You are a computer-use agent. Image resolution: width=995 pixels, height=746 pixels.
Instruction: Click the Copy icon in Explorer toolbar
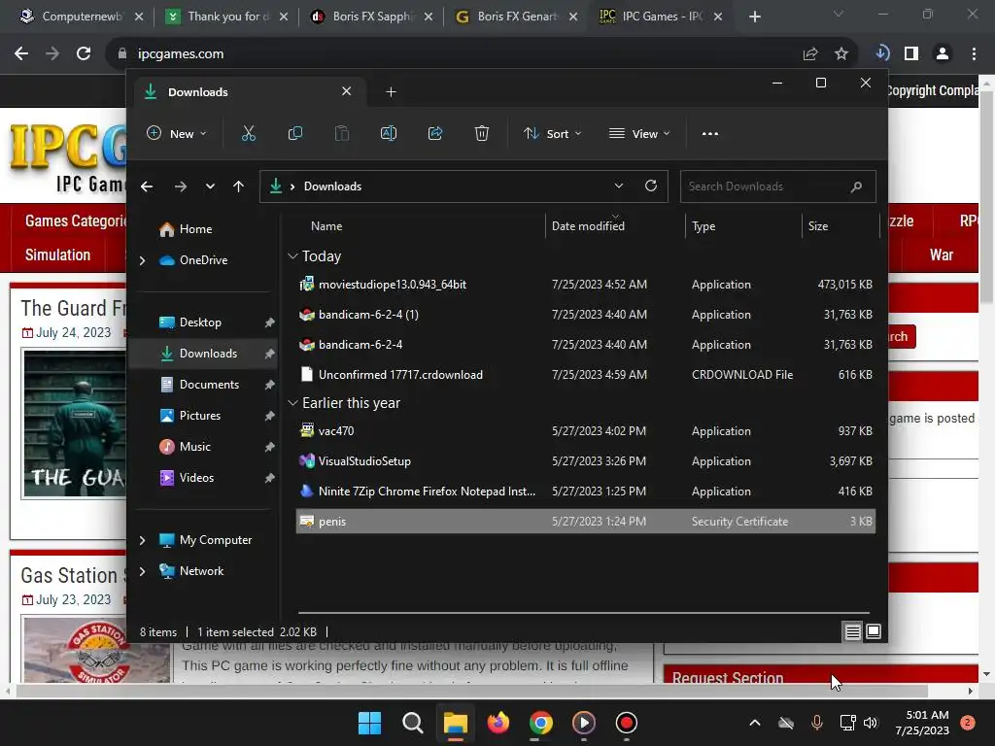click(x=295, y=133)
